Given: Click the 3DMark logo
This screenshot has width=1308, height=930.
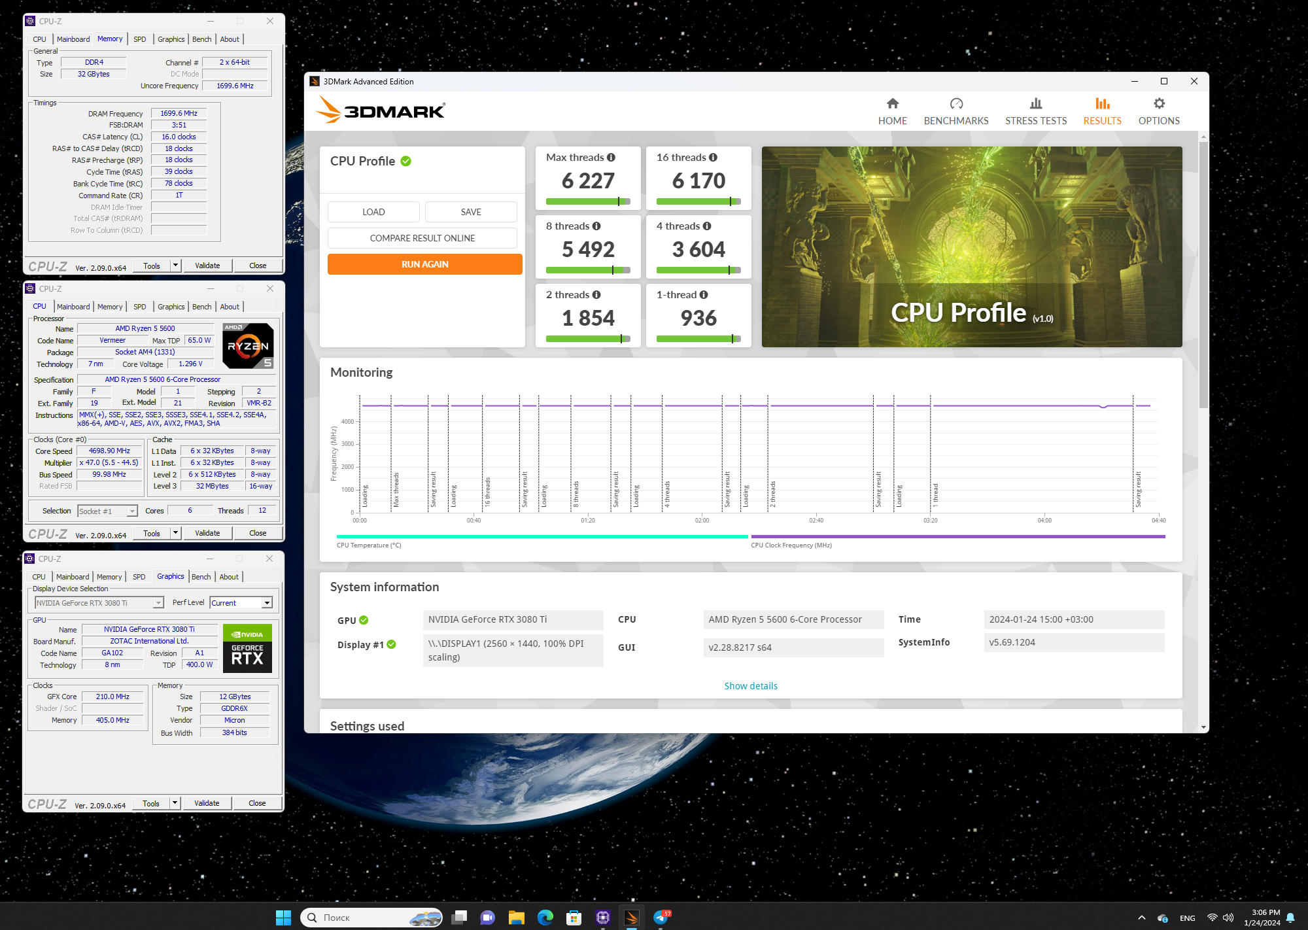Looking at the screenshot, I should pyautogui.click(x=381, y=110).
